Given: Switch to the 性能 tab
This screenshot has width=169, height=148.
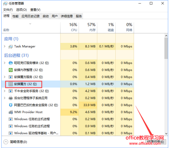Looking at the screenshot, I should [x=16, y=16].
